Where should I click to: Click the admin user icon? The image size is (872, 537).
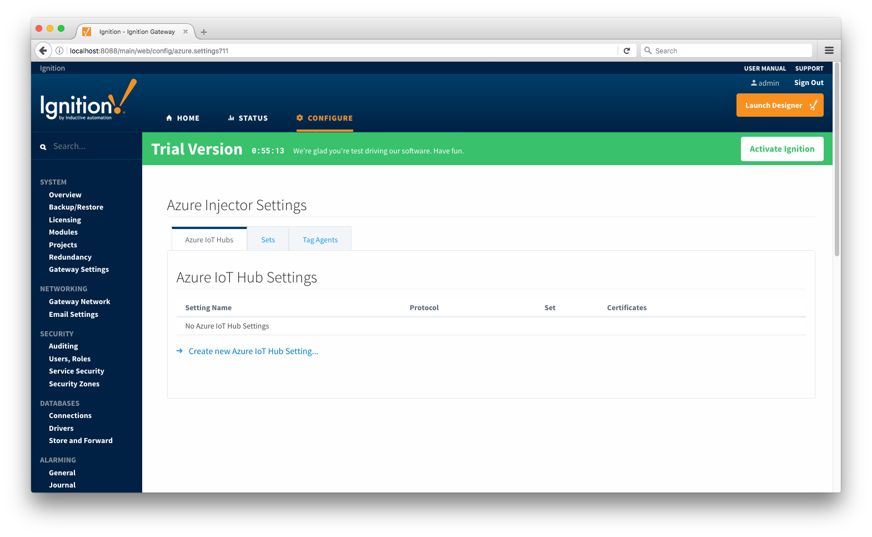pyautogui.click(x=754, y=83)
